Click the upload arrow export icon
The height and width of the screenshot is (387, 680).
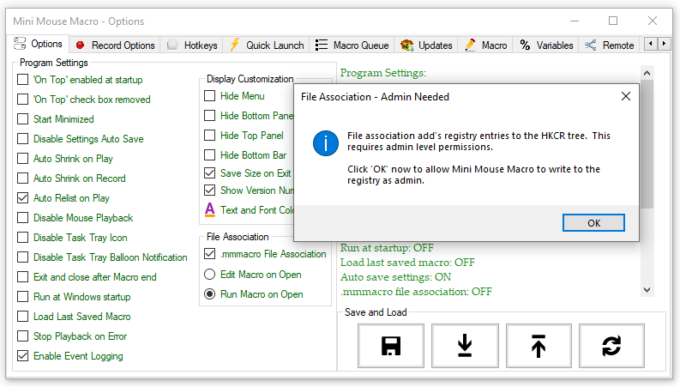[539, 346]
